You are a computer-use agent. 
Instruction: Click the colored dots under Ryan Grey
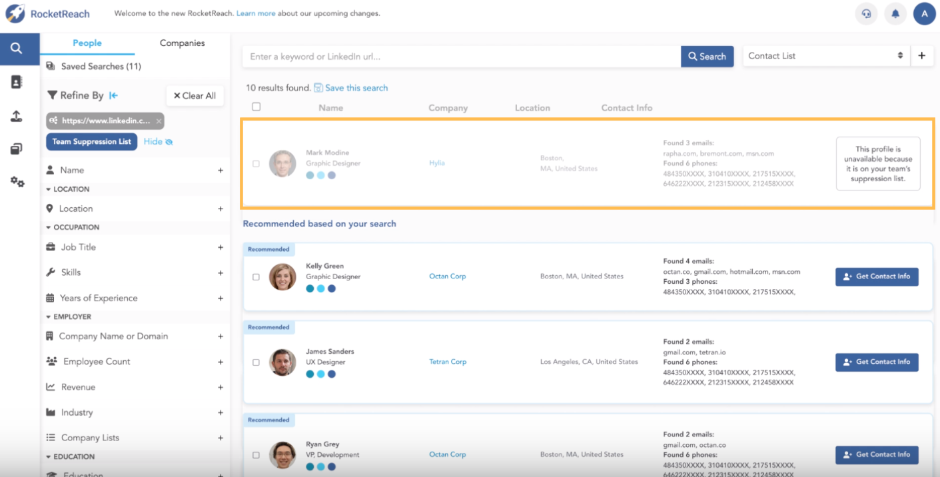point(320,466)
